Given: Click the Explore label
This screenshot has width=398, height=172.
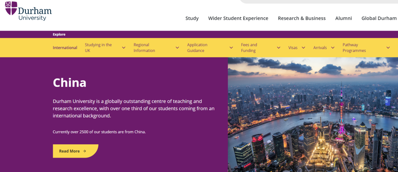Looking at the screenshot, I should (59, 35).
